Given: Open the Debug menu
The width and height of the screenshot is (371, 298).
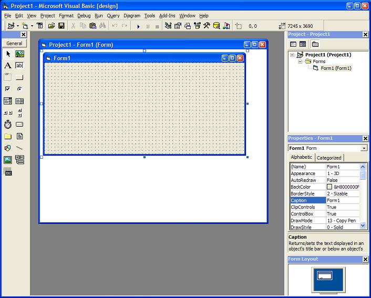Looking at the screenshot, I should [84, 16].
